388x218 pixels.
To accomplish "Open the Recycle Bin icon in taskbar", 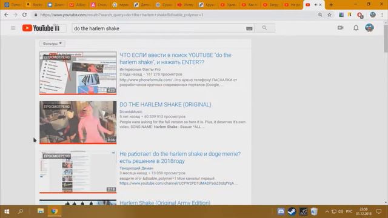I will [314, 211].
